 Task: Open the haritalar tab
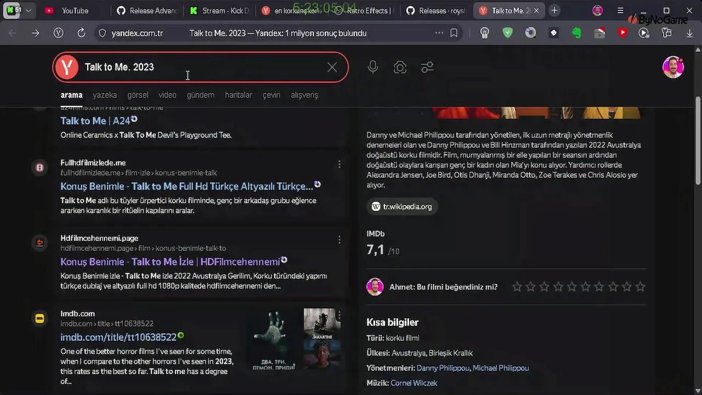pyautogui.click(x=239, y=95)
